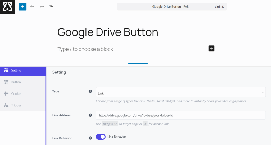Viewport: 271px width, 145px height.
Task: Click the Type field label
Action: (x=56, y=91)
